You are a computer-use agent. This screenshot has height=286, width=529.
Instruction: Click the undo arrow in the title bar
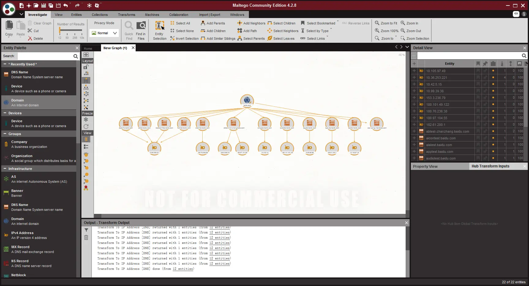pos(66,5)
